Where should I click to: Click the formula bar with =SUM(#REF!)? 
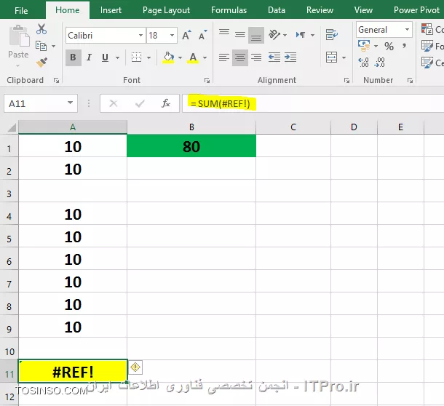pyautogui.click(x=313, y=103)
